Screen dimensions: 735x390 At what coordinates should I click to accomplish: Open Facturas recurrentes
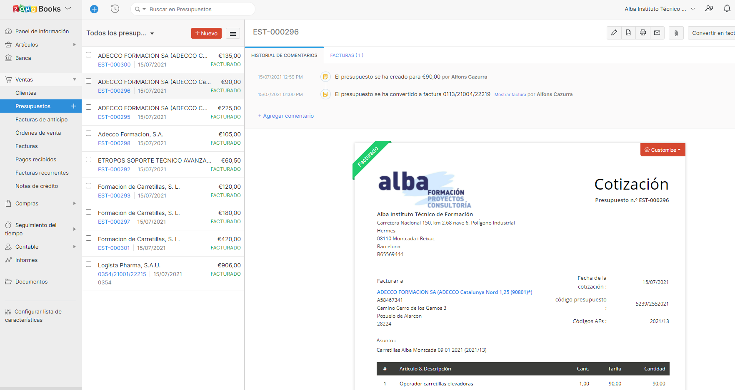point(42,173)
